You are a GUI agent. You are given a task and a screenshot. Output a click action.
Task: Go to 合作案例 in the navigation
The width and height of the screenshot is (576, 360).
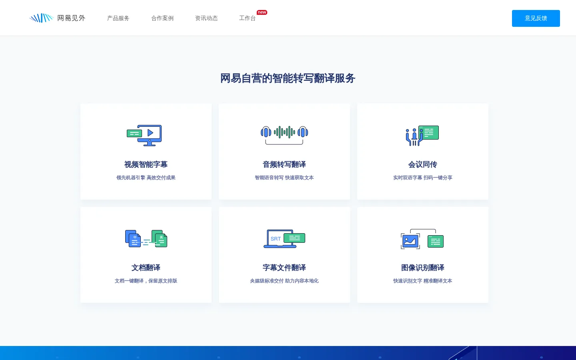[162, 18]
